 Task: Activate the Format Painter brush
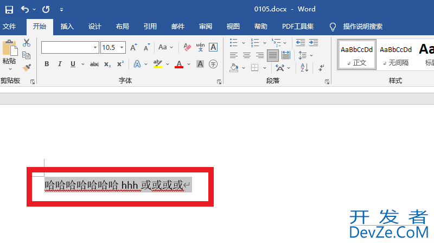click(x=27, y=67)
